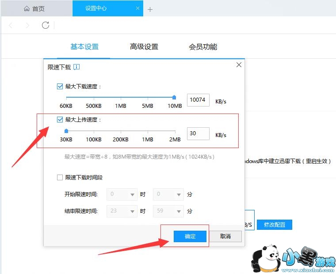Open the 会员功能 section

[x=203, y=46]
